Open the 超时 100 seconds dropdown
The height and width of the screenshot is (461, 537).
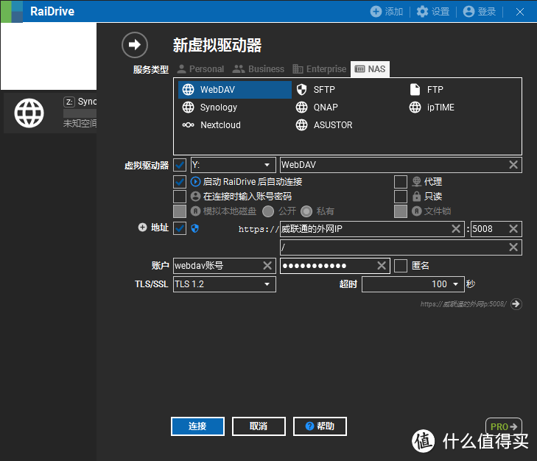pos(413,284)
